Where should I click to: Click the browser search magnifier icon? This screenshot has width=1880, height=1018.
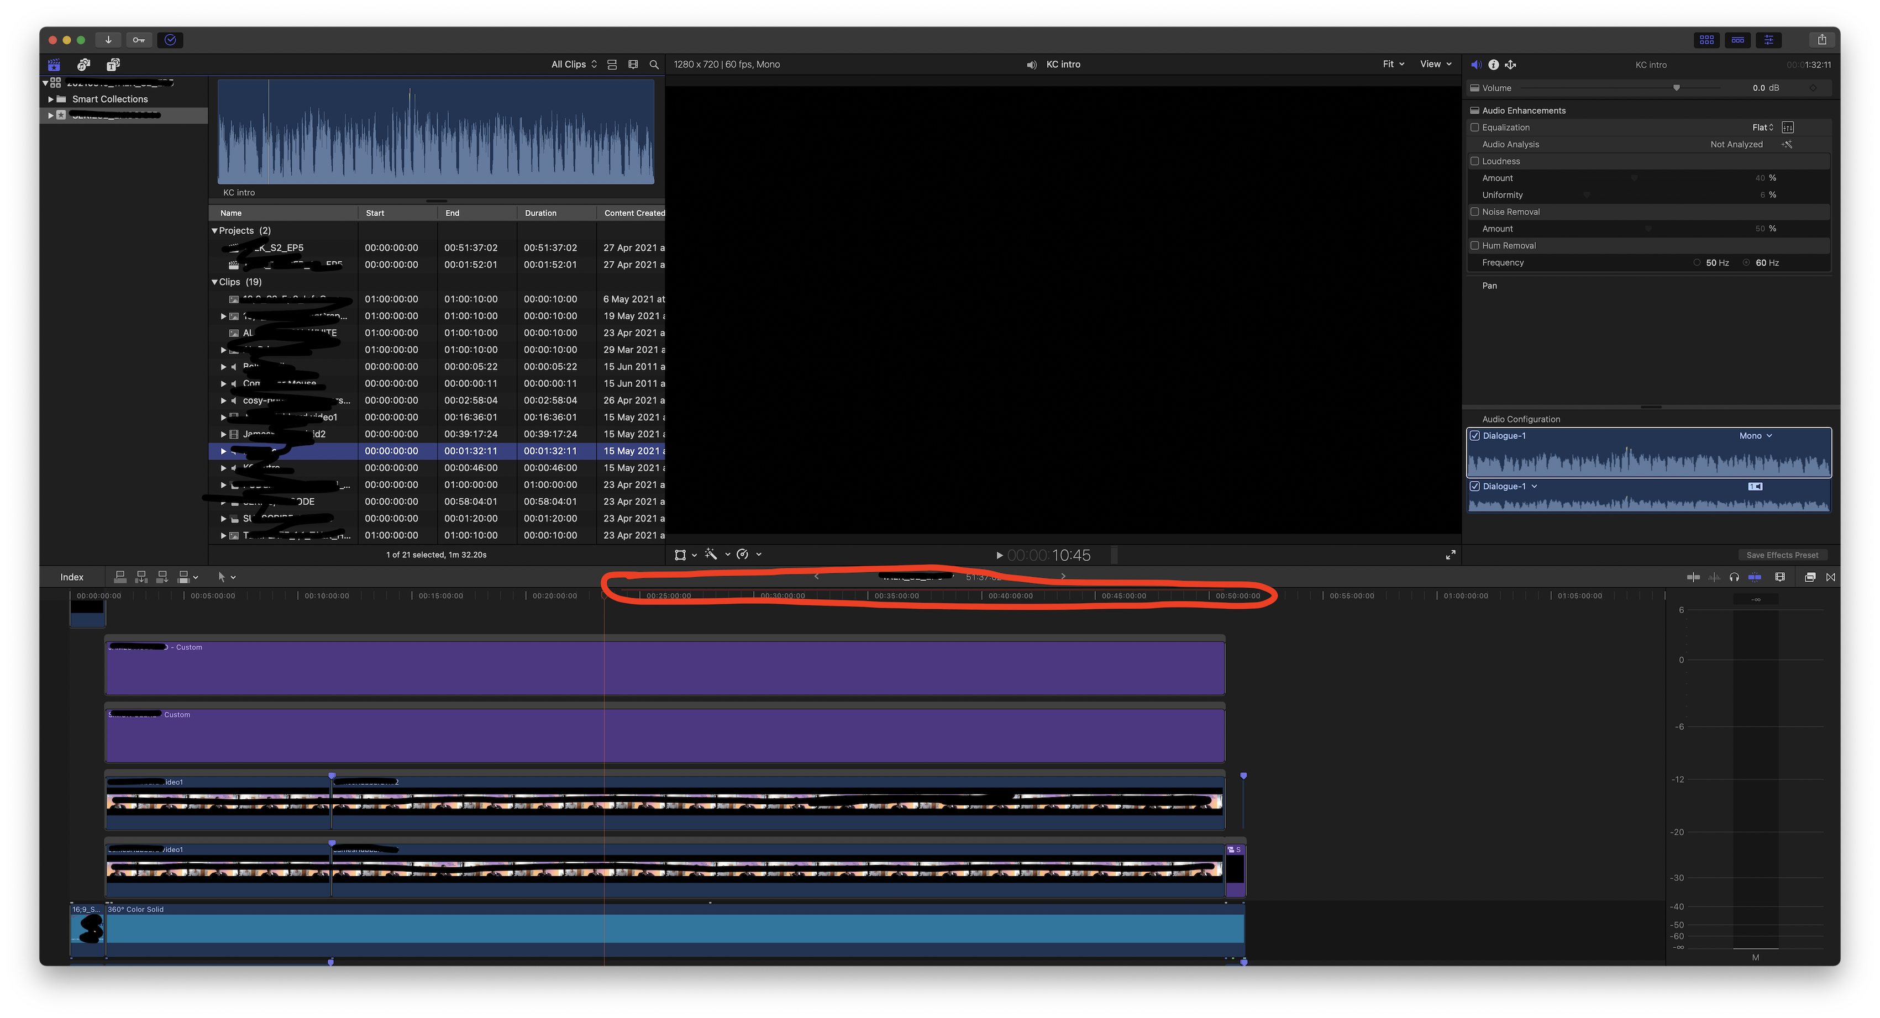pyautogui.click(x=654, y=65)
